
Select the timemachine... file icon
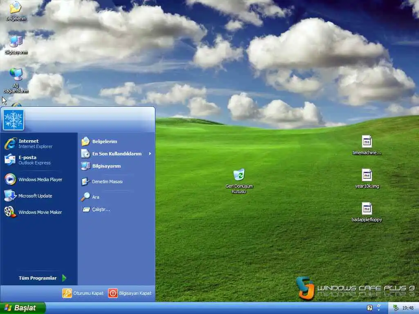click(x=367, y=145)
